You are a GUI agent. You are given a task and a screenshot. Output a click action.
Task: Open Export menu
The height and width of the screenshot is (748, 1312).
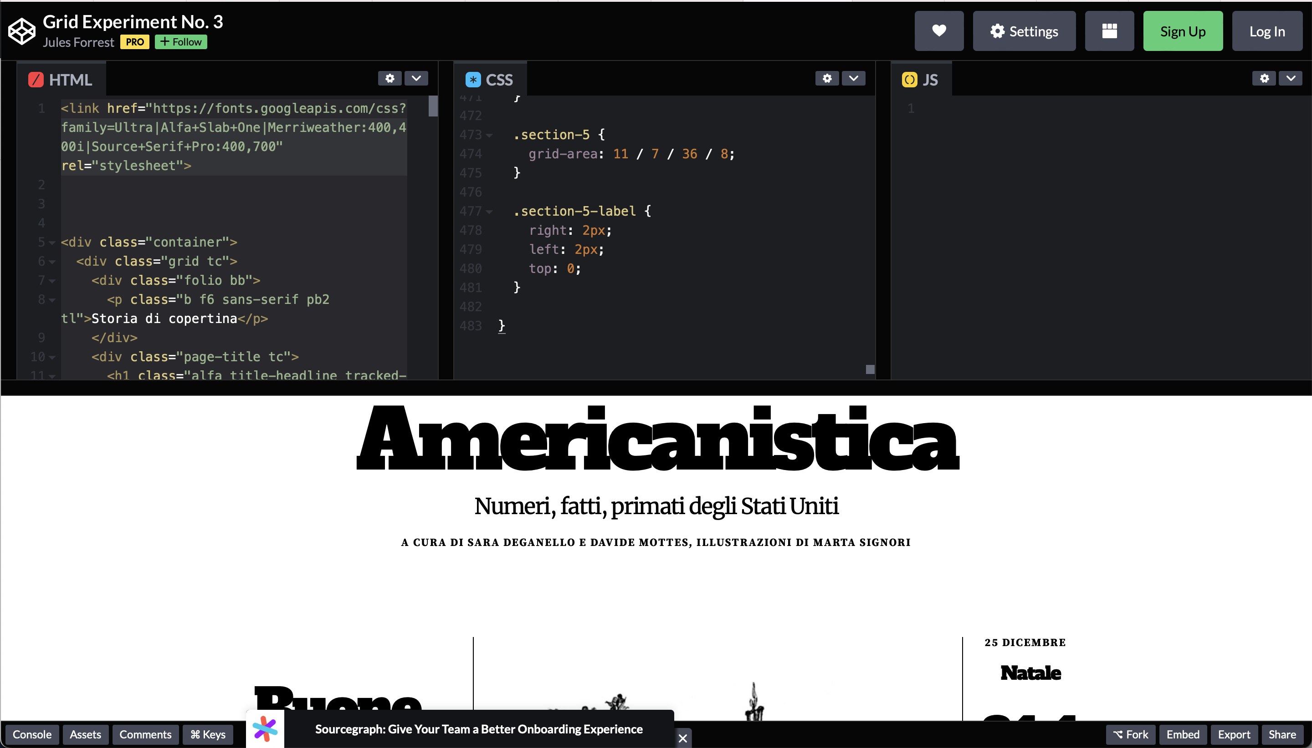coord(1234,735)
